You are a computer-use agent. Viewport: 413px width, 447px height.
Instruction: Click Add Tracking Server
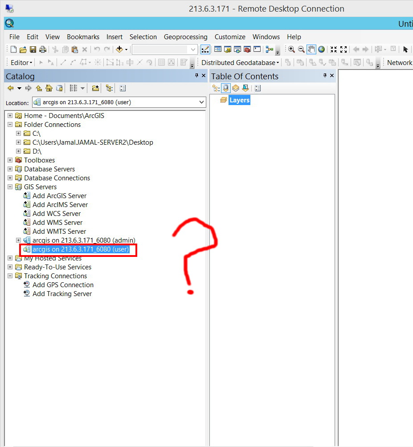(62, 294)
